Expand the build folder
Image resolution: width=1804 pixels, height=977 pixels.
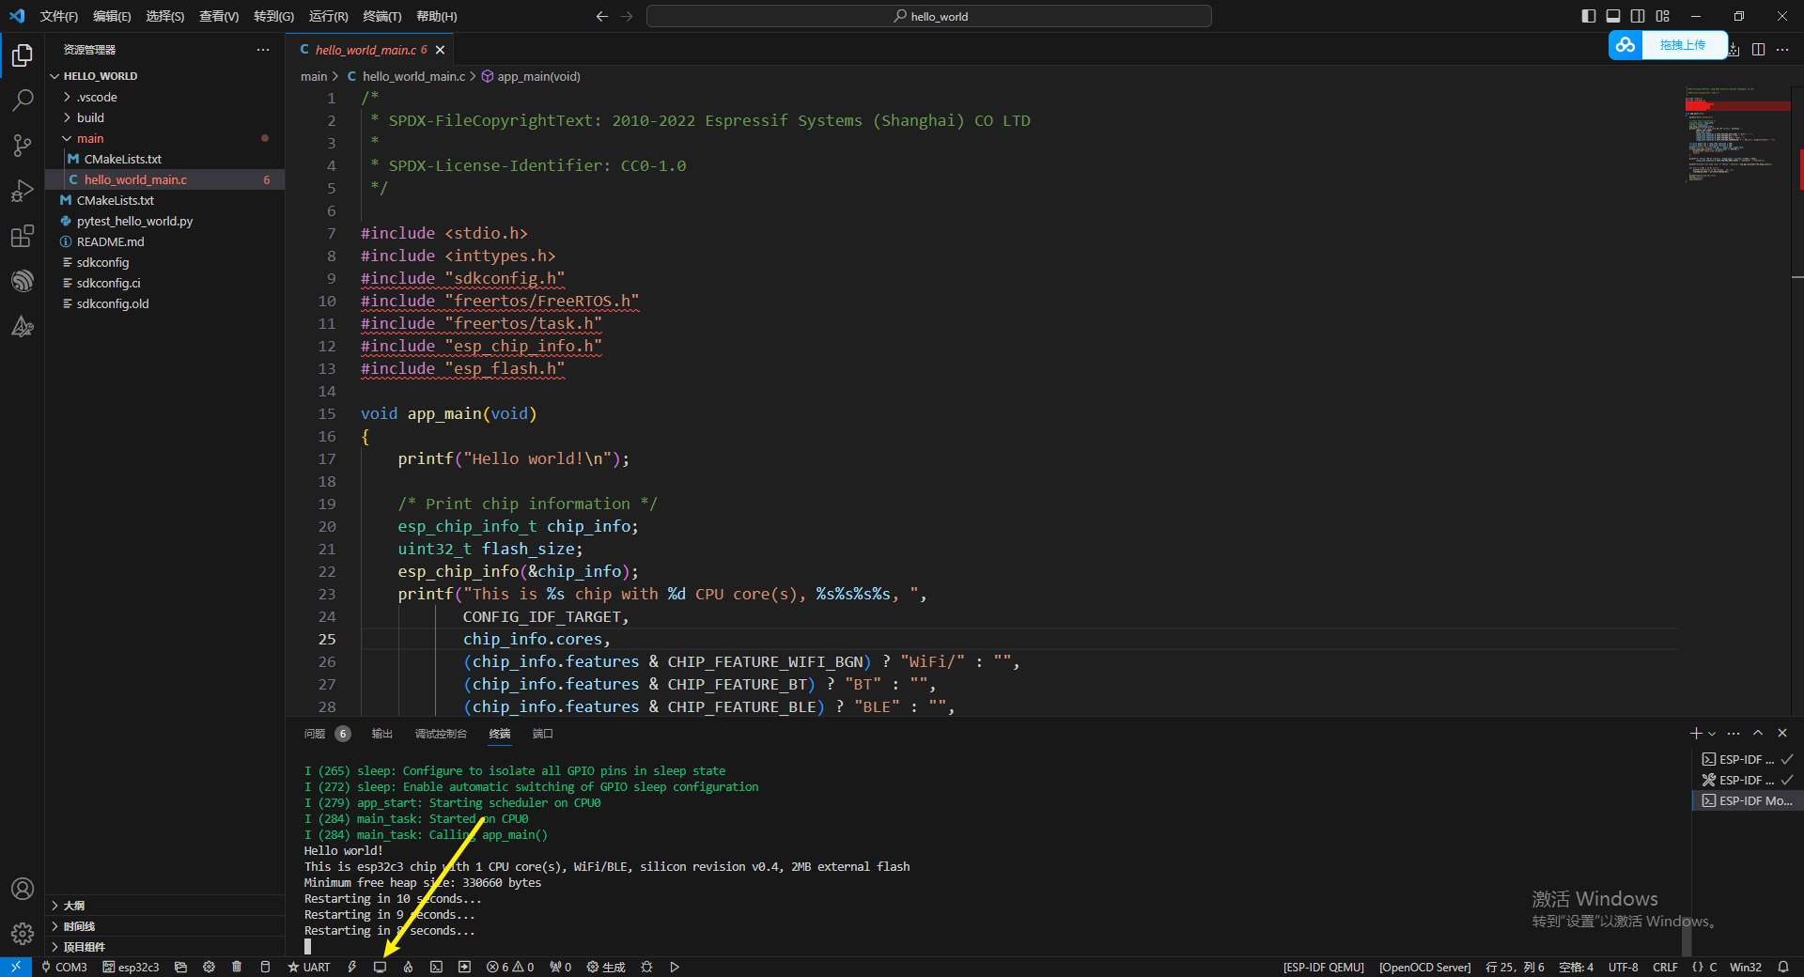(91, 117)
